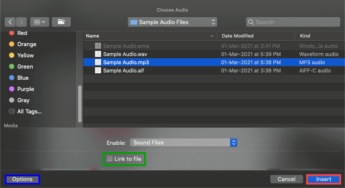345x188 pixels.
Task: Click the Sample Audio.wav file icon
Action: click(x=98, y=54)
